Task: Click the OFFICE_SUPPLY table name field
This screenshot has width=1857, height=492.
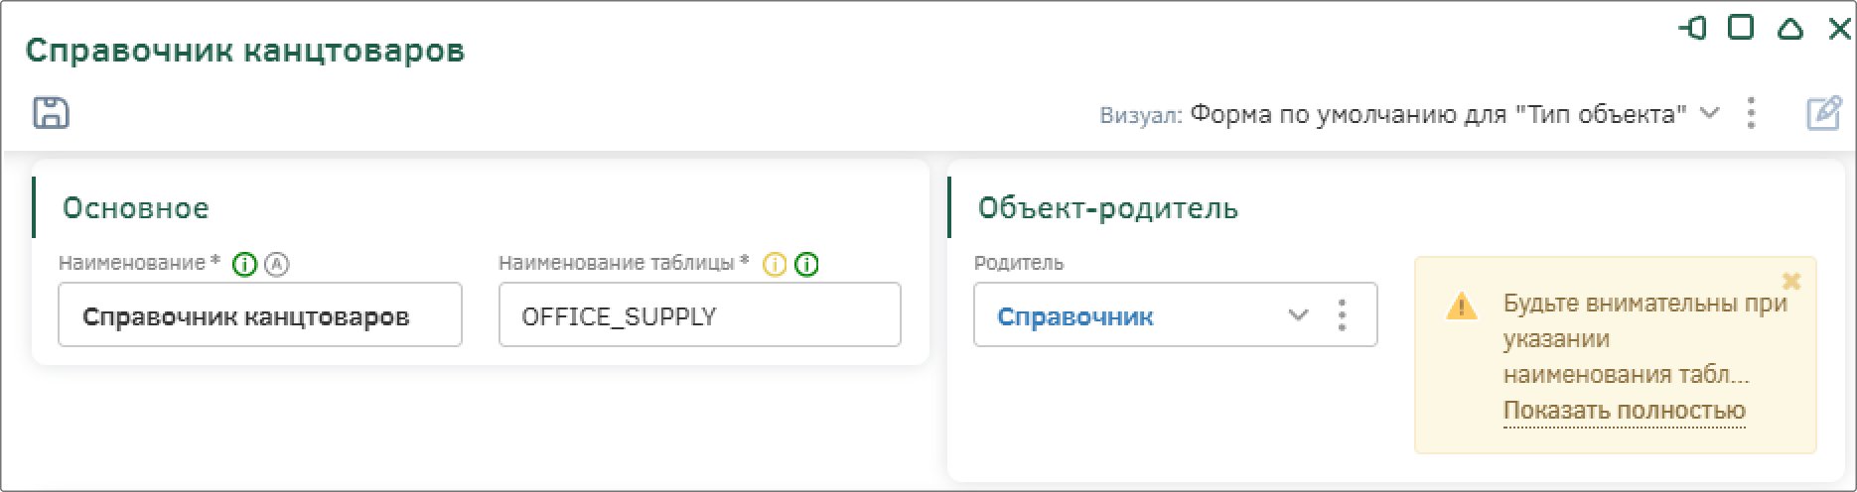Action: [700, 315]
